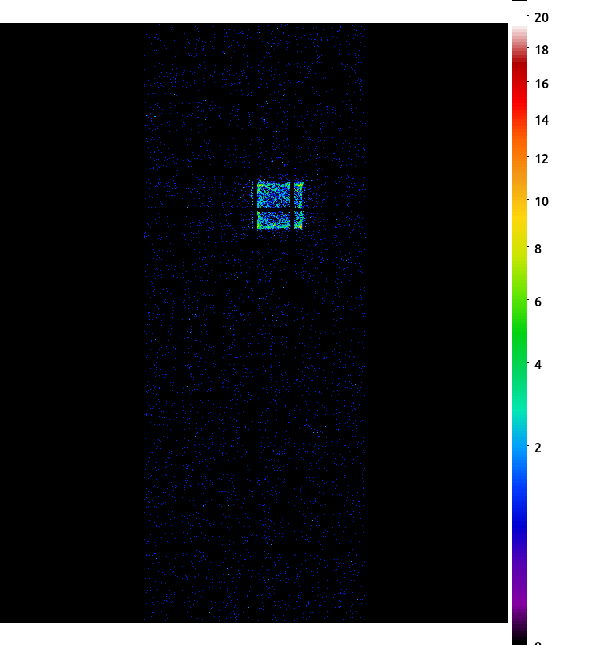Select the narrow upper-right bright detector strip
600x645 pixels.
(299, 195)
